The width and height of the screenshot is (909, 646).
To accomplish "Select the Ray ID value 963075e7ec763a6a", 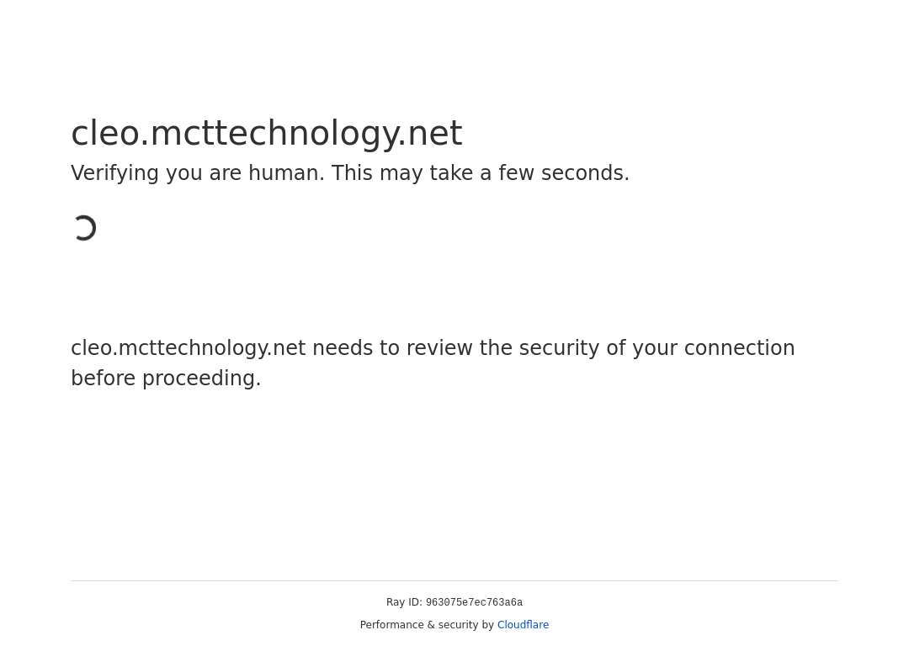I will (x=474, y=603).
